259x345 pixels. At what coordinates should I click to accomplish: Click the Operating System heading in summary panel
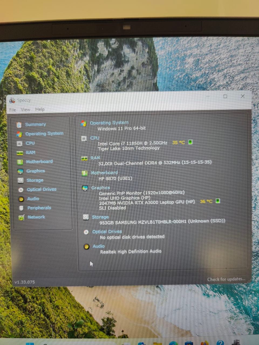pos(109,123)
